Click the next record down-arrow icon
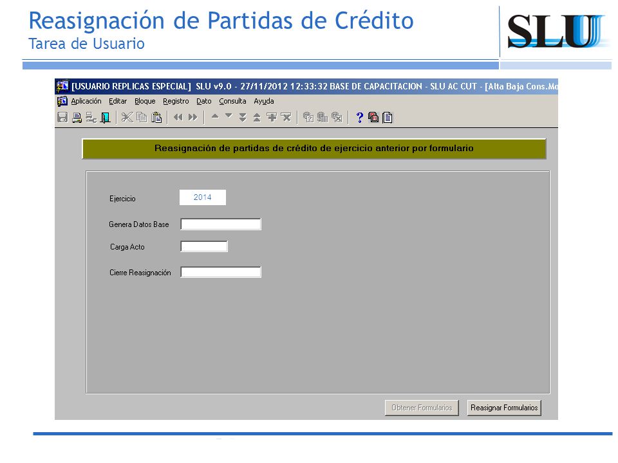Screen dimensions: 618x463 [x=229, y=116]
